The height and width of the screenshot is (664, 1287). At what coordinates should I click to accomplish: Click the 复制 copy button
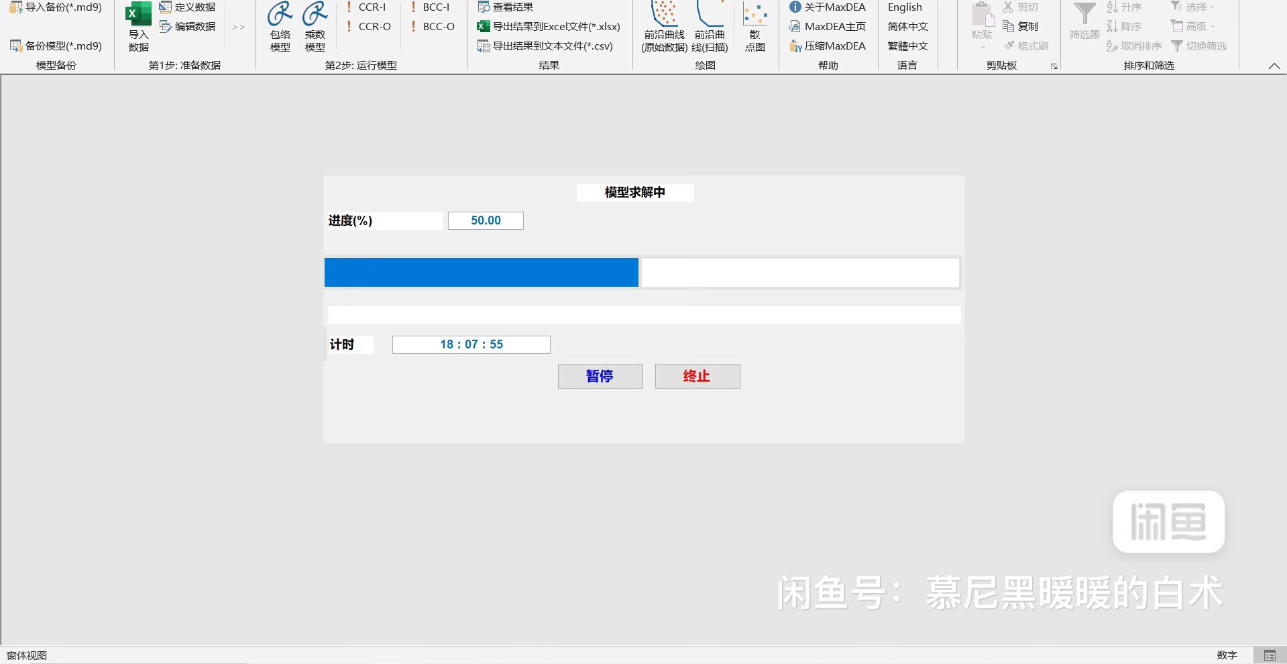coord(1020,27)
